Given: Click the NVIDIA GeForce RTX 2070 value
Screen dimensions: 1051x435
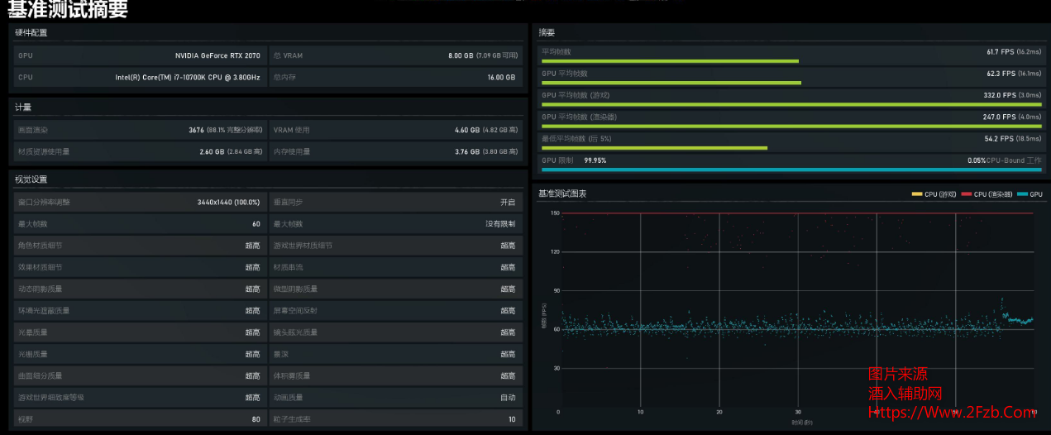Looking at the screenshot, I should pyautogui.click(x=217, y=55).
